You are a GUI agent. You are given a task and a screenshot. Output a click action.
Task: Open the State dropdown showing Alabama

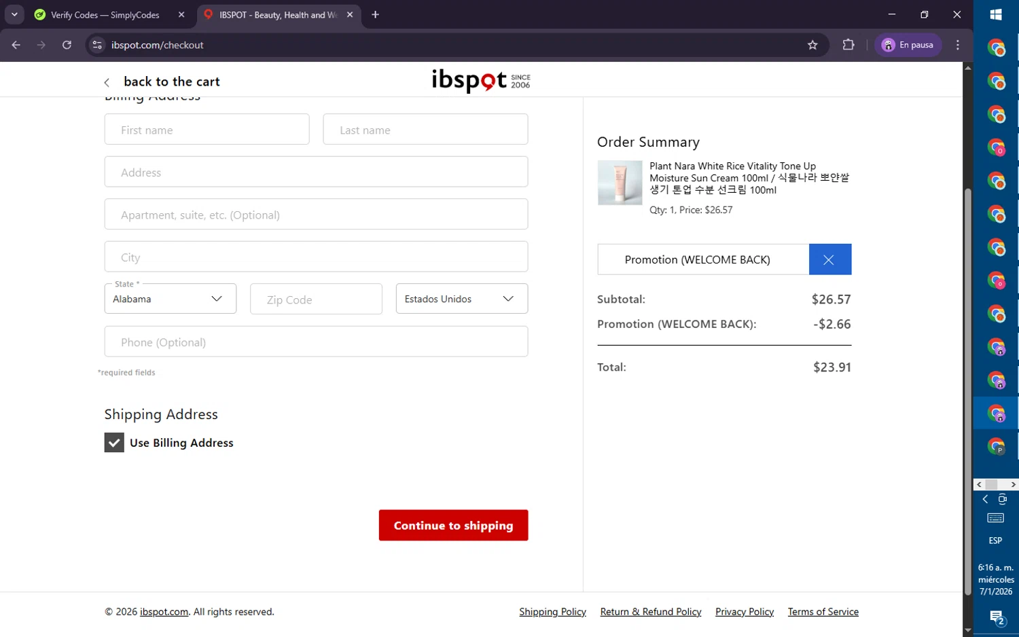[171, 299]
